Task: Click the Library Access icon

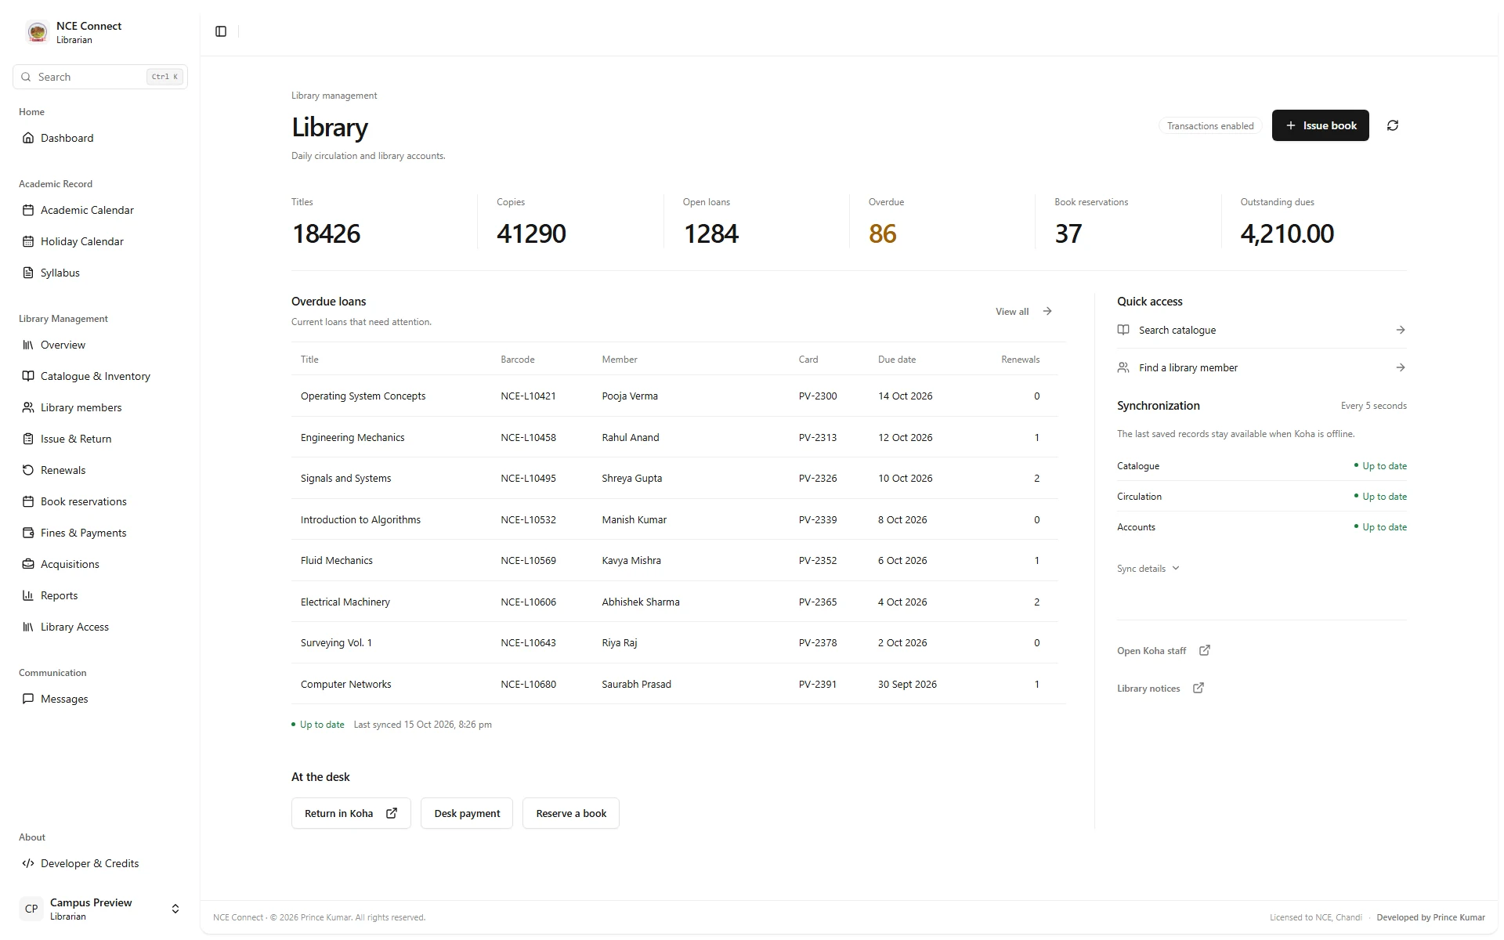Action: coord(28,627)
